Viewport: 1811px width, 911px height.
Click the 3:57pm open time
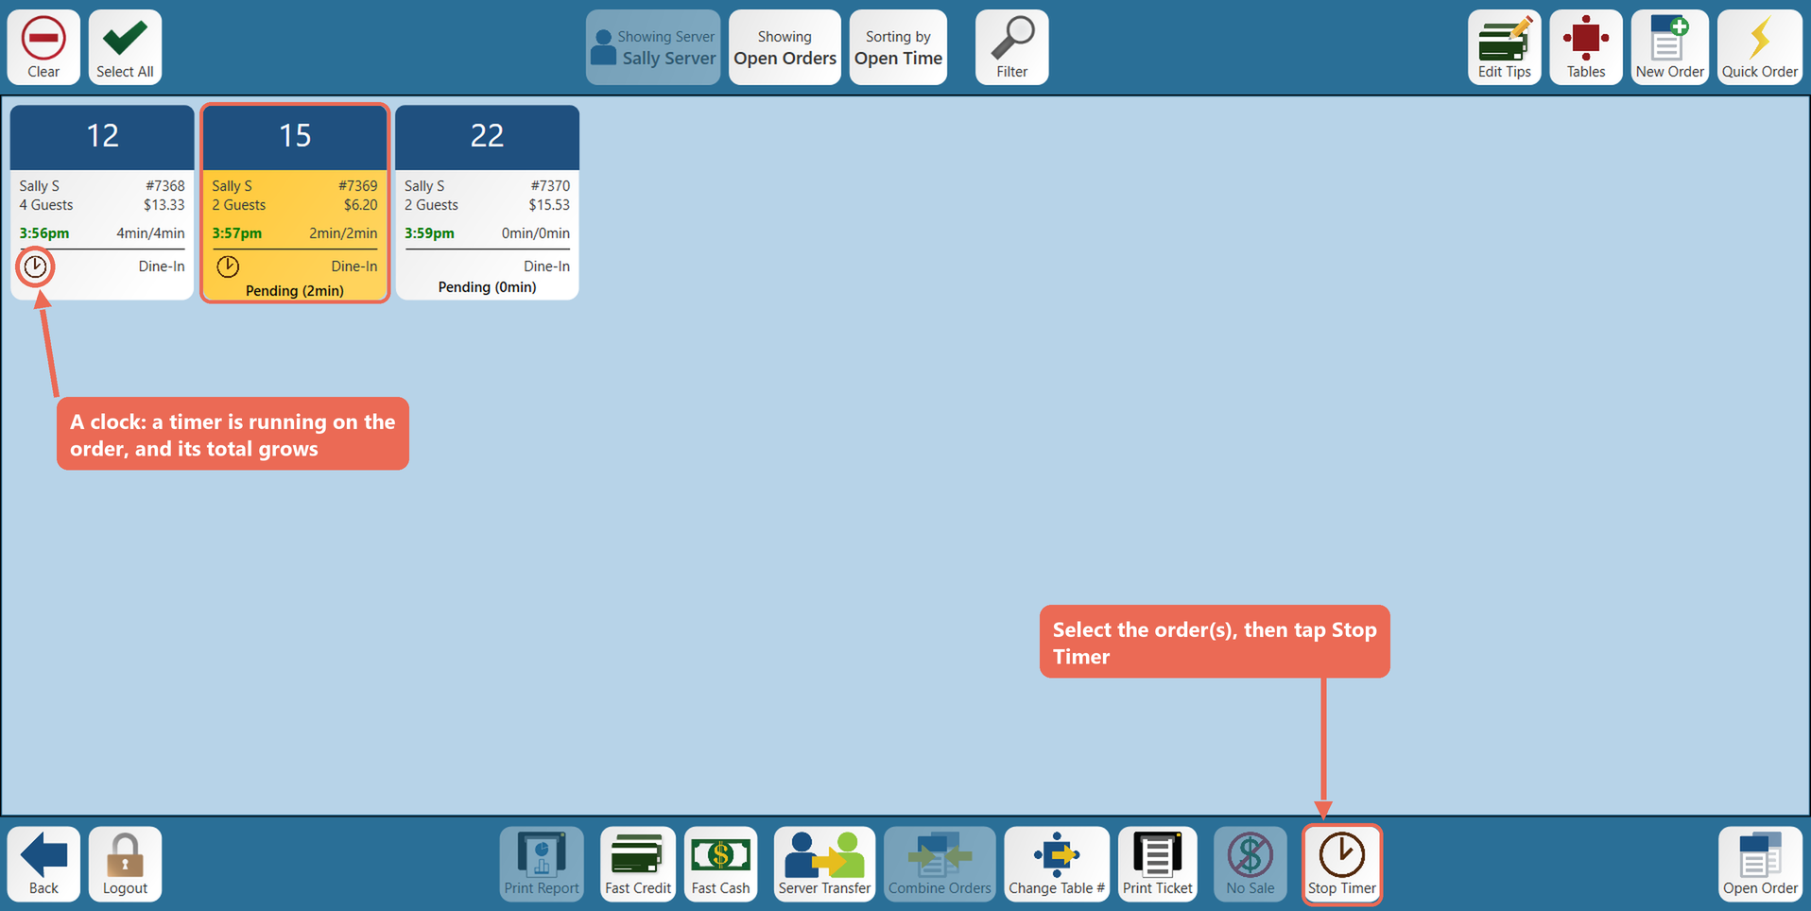(x=237, y=233)
